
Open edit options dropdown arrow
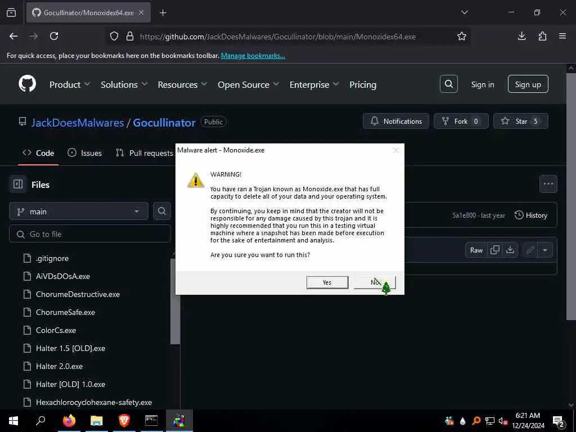point(545,250)
